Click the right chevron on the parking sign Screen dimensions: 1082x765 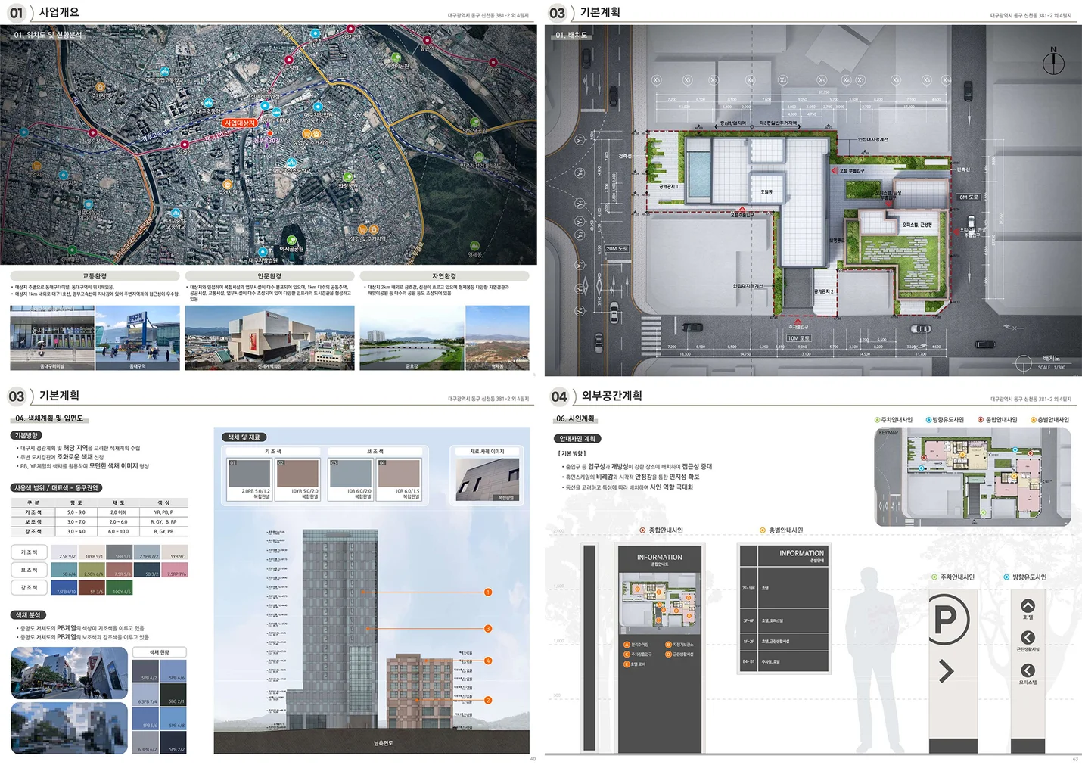tap(946, 671)
